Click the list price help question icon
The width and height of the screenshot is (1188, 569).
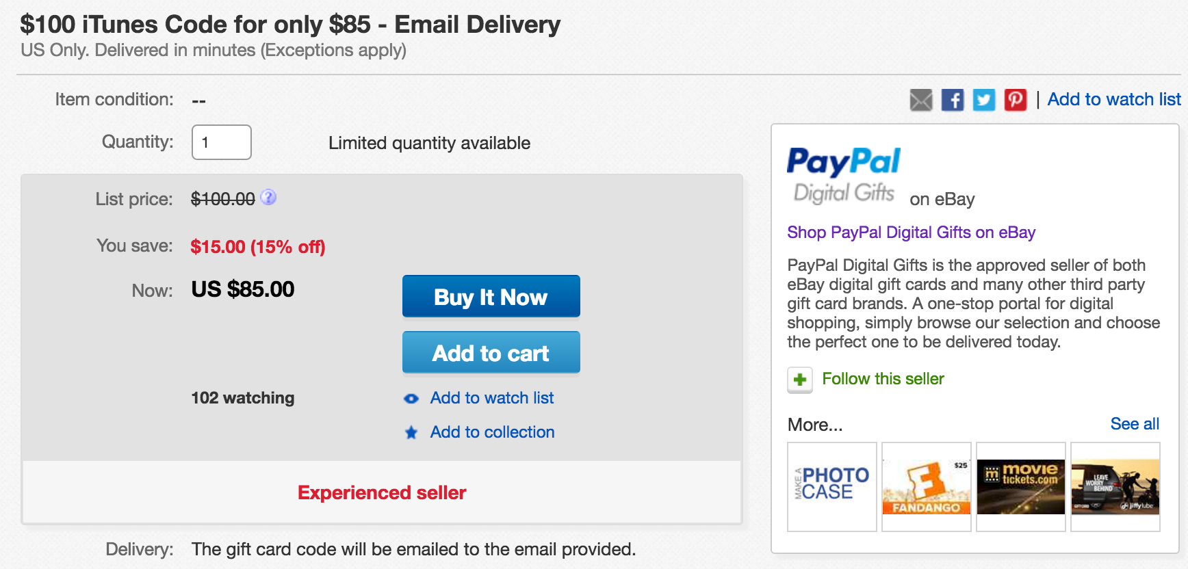coord(269,198)
